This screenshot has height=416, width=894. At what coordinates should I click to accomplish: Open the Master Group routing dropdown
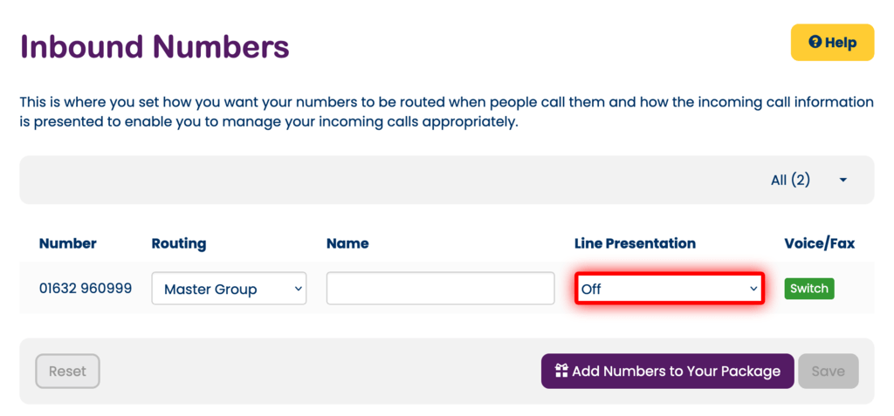point(229,289)
